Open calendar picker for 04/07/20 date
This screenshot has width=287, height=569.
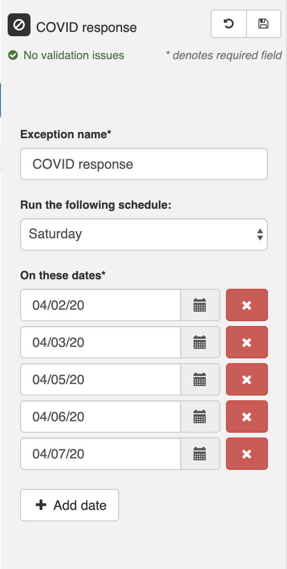(200, 454)
